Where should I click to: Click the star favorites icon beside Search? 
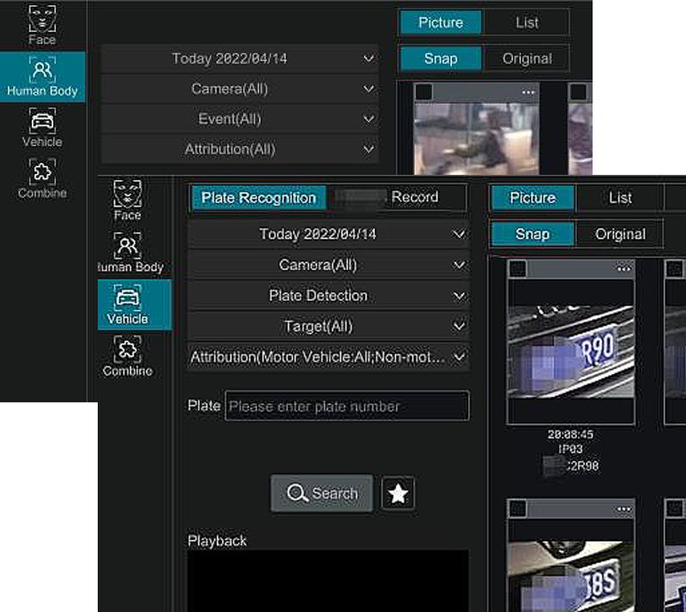(397, 494)
